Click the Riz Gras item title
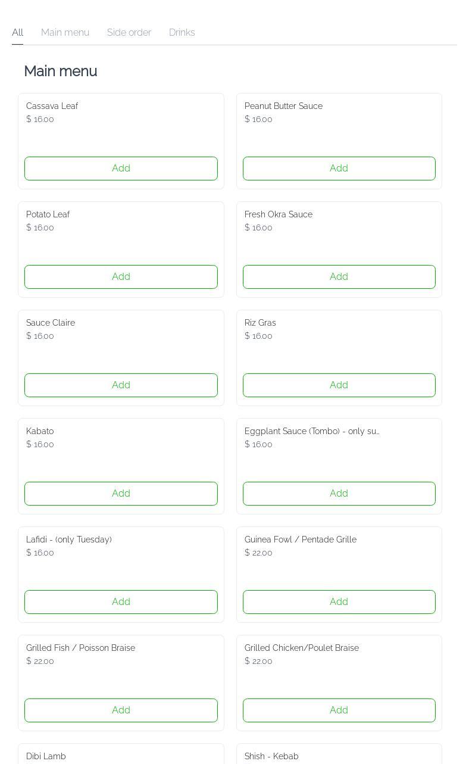 [260, 323]
